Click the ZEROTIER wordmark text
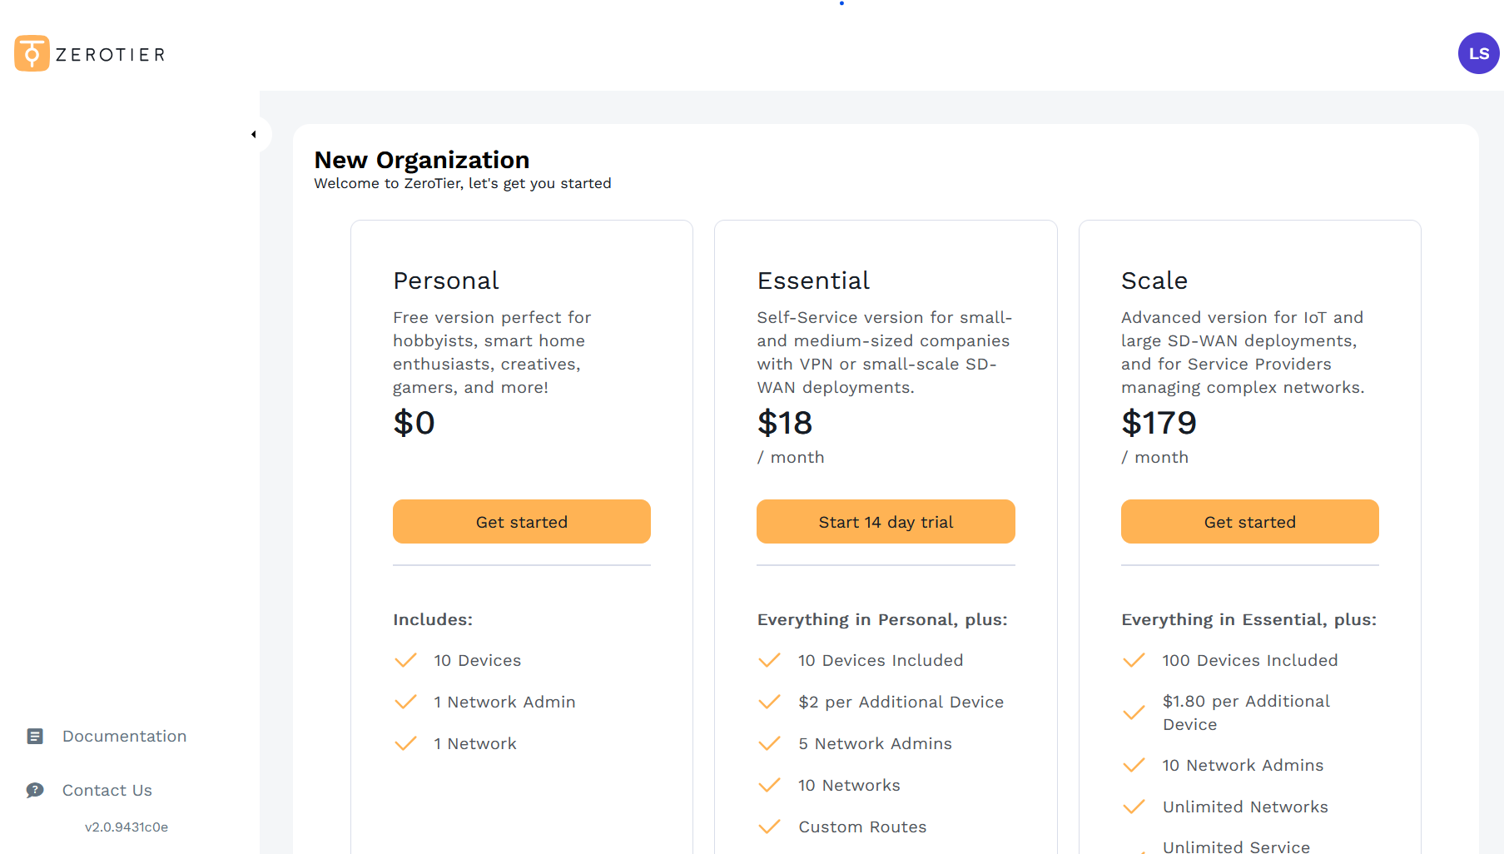Screen dimensions: 1504x854 click(111, 55)
